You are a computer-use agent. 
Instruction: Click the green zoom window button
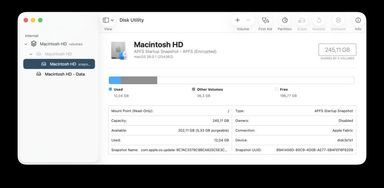(x=40, y=20)
